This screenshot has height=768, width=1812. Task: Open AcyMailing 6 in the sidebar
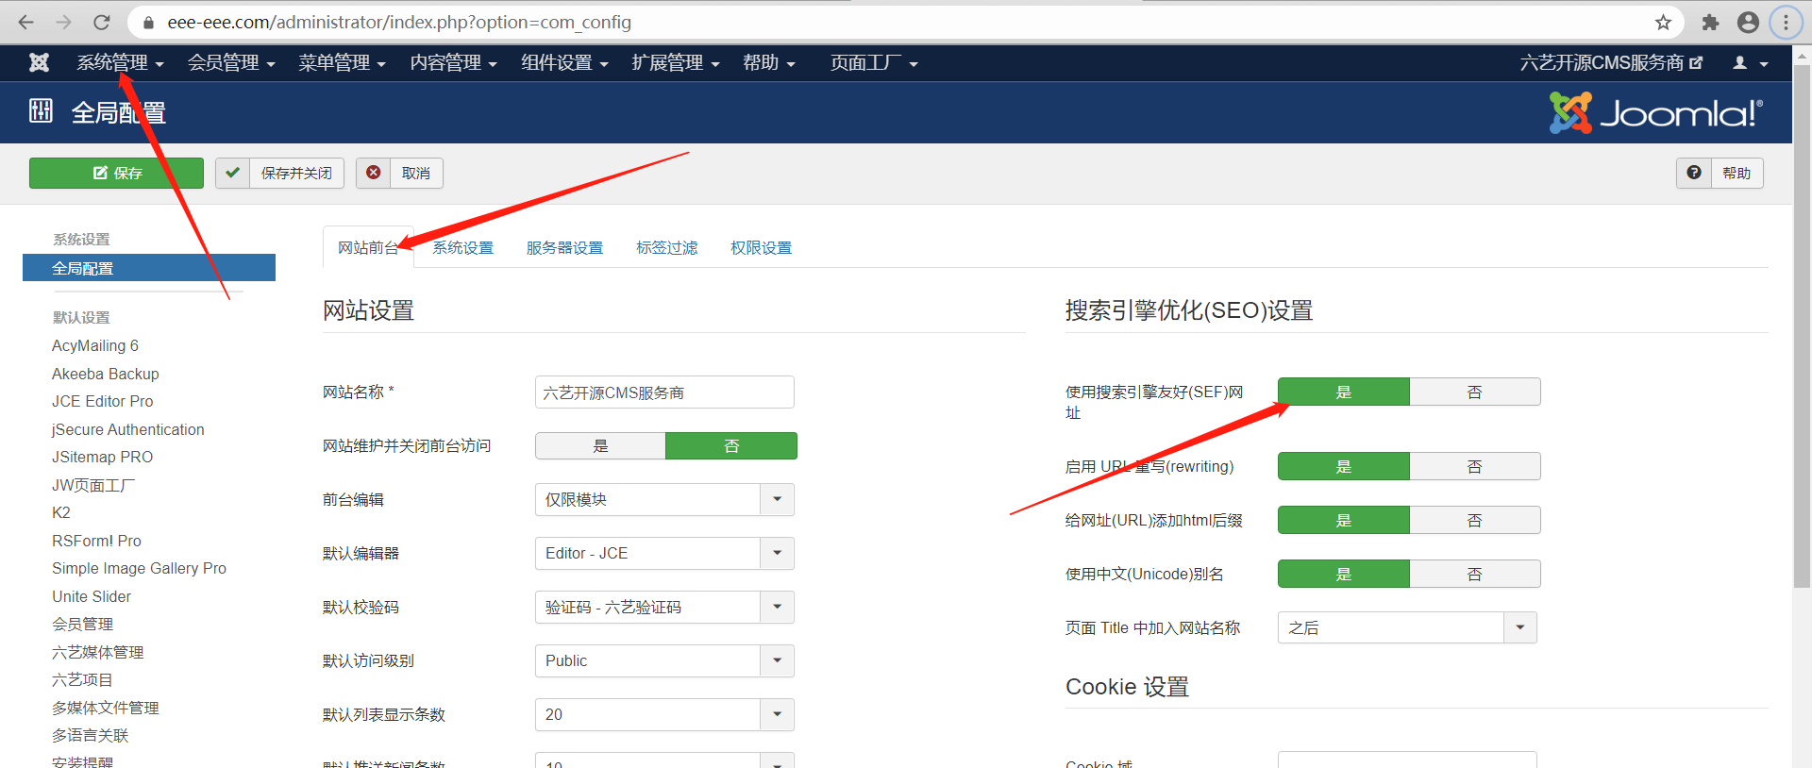coord(95,345)
